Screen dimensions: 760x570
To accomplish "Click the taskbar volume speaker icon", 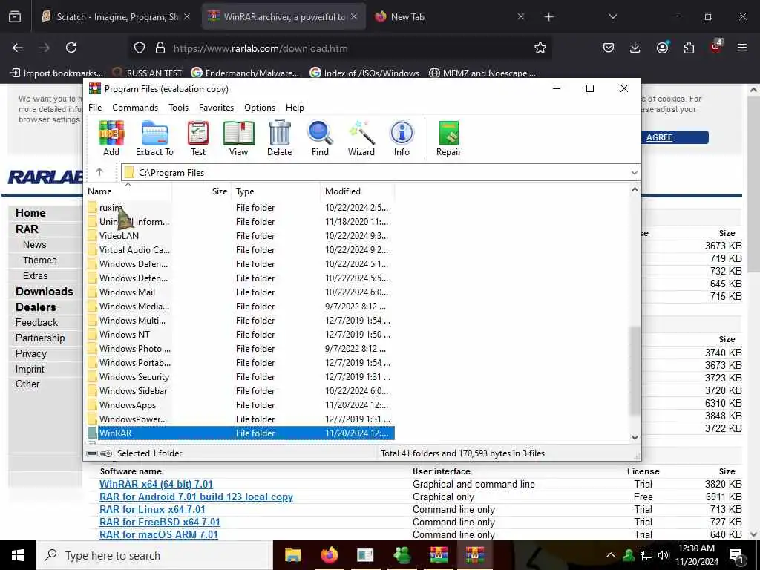I will pos(663,555).
